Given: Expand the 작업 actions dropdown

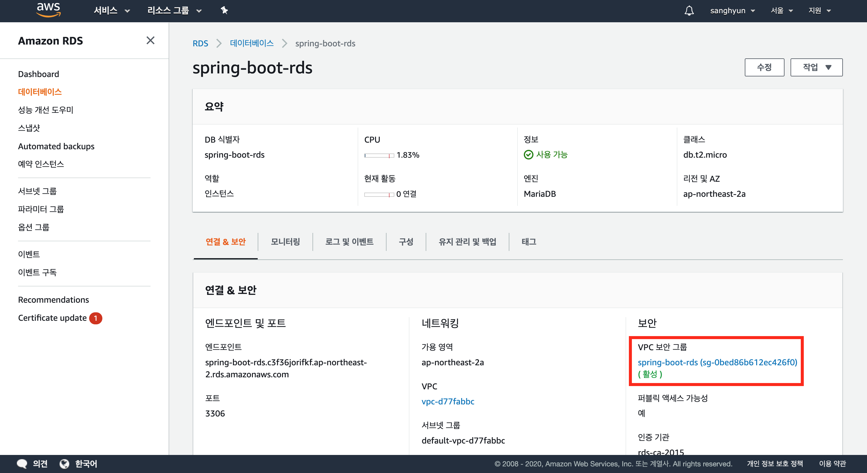Looking at the screenshot, I should (x=816, y=67).
